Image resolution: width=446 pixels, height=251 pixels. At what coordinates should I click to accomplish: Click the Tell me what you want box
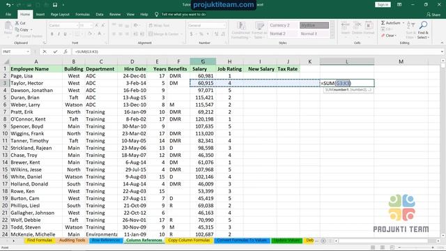183,14
